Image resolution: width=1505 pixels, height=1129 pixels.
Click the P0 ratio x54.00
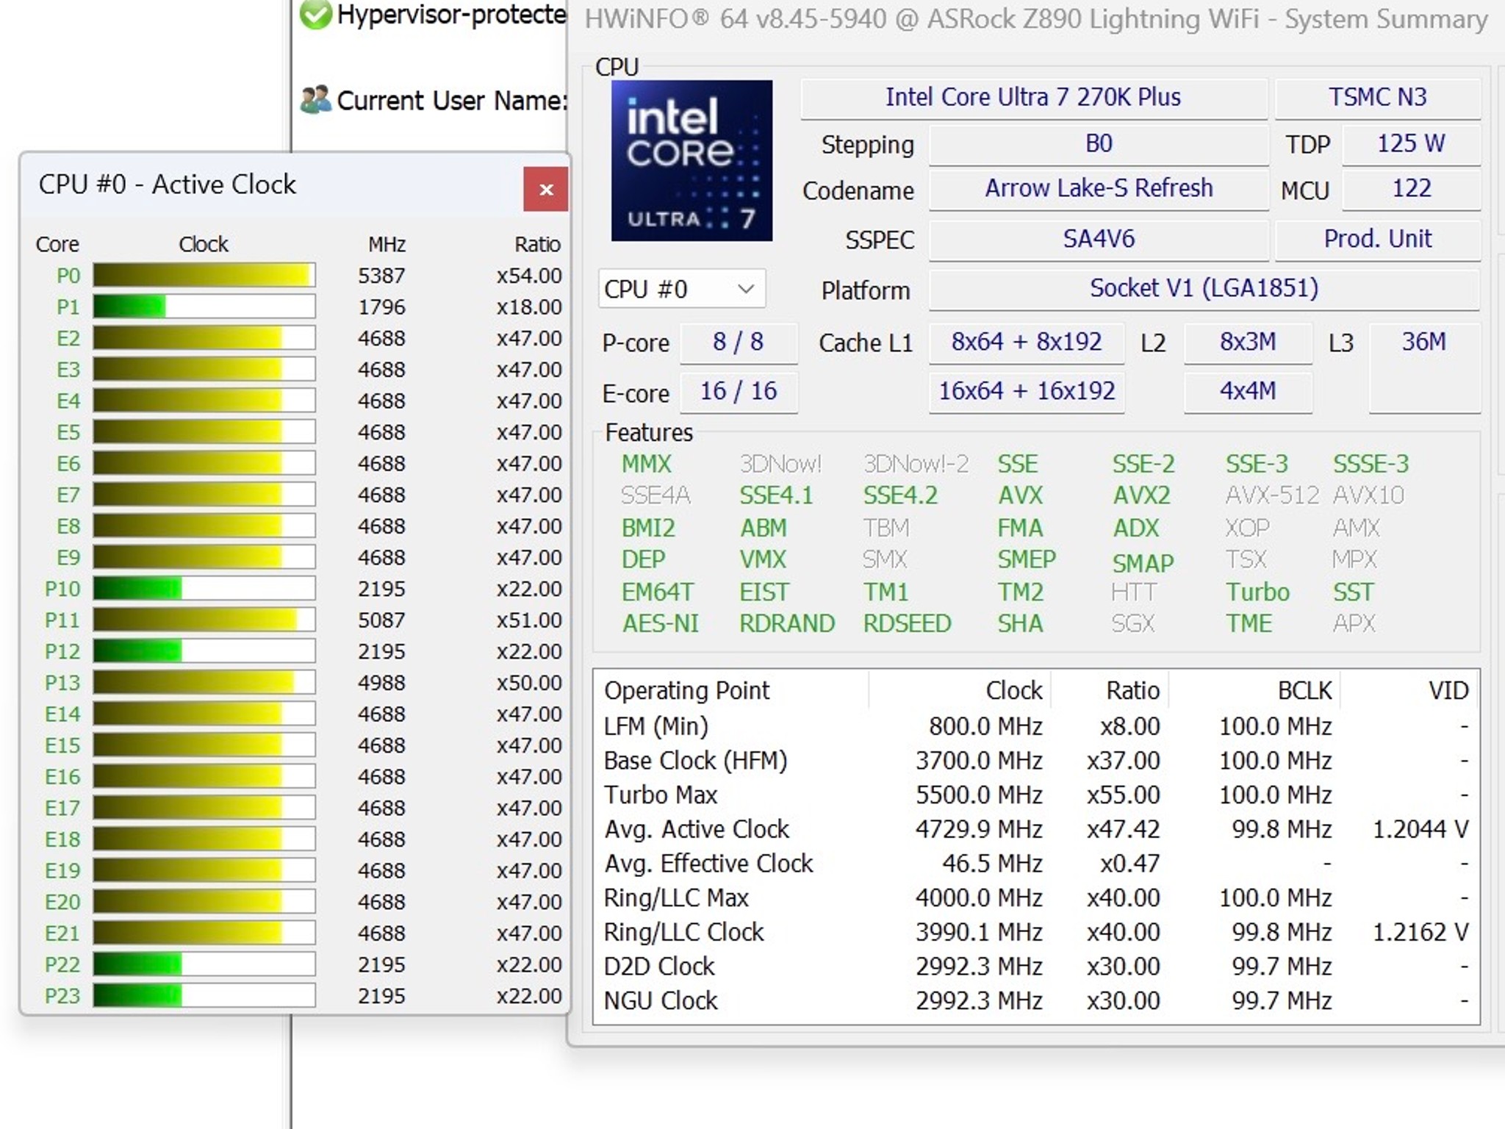click(x=529, y=276)
